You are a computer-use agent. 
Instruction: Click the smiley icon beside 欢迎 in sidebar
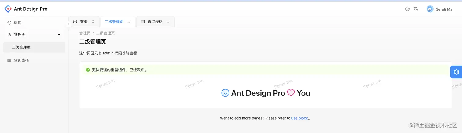pyautogui.click(x=9, y=23)
